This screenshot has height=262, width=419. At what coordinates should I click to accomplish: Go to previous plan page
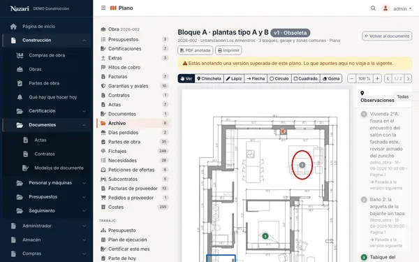(388, 78)
